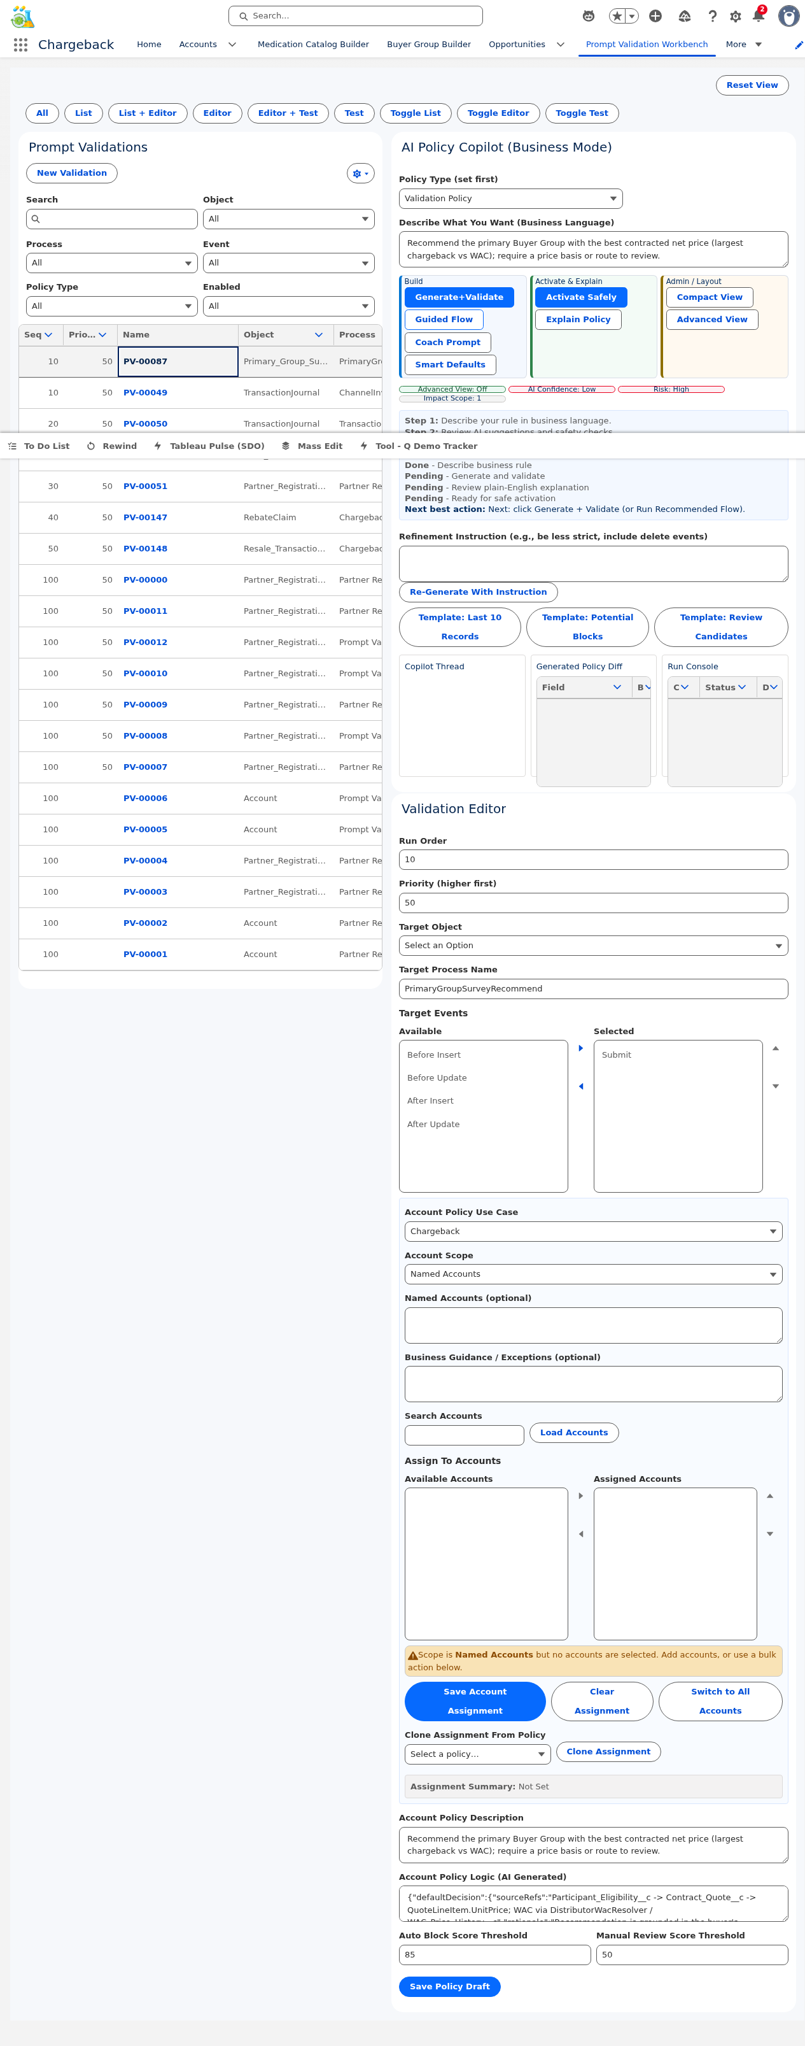Move assigned account down in order
This screenshot has width=805, height=2046.
(x=770, y=1535)
